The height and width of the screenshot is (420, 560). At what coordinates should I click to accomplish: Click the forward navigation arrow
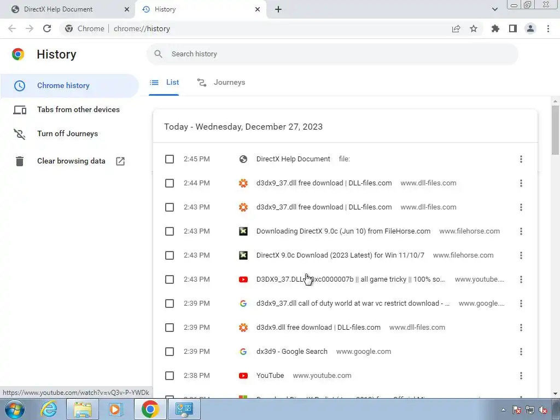coord(30,28)
